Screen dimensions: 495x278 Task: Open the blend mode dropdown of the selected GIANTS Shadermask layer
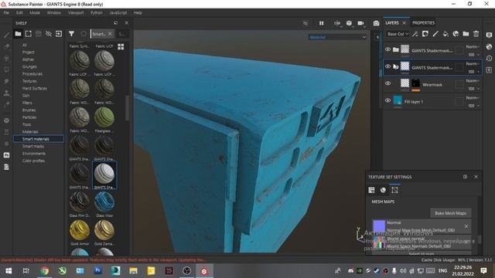point(473,63)
